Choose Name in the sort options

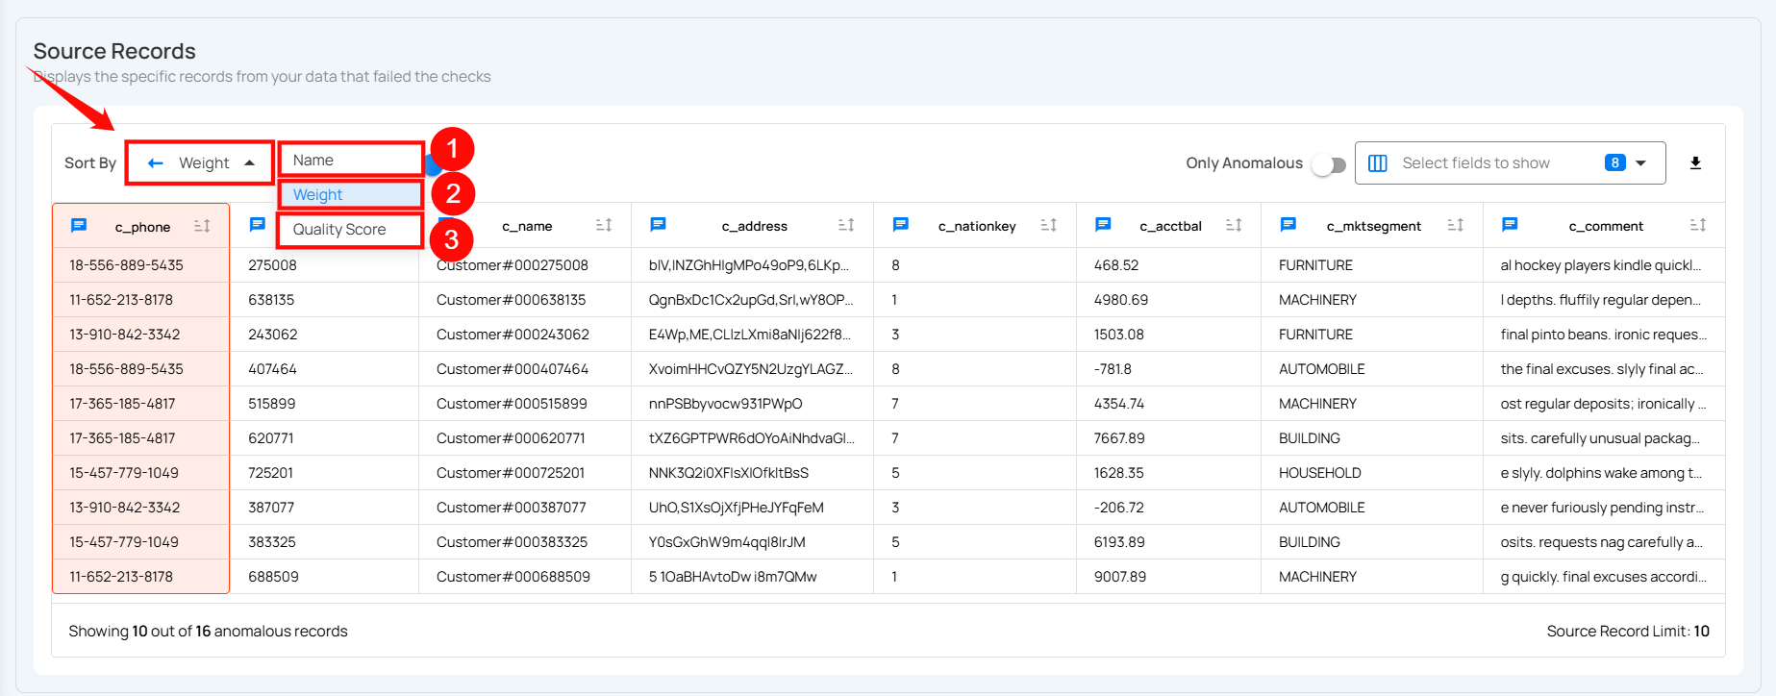point(351,160)
